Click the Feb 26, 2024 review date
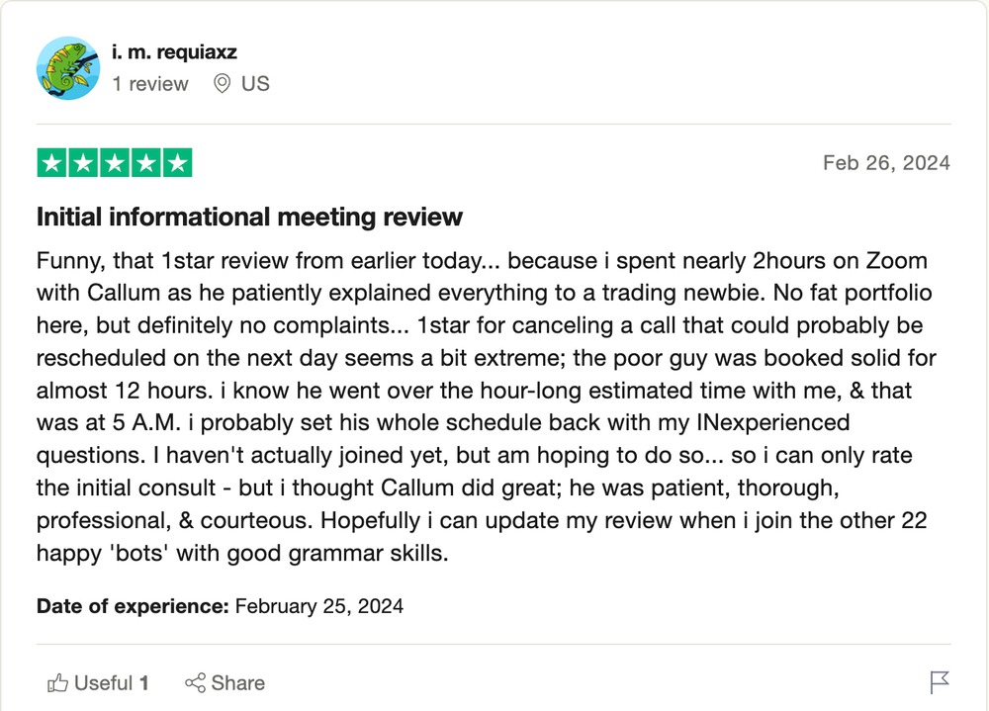Screen dimensions: 989x711 coord(886,163)
